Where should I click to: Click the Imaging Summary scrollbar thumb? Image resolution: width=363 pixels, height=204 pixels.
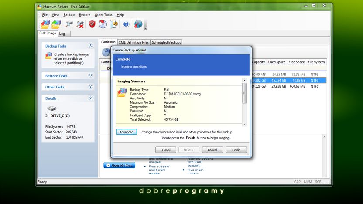click(x=244, y=93)
